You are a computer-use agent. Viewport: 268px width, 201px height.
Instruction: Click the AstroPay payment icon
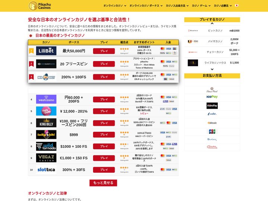point(212,106)
